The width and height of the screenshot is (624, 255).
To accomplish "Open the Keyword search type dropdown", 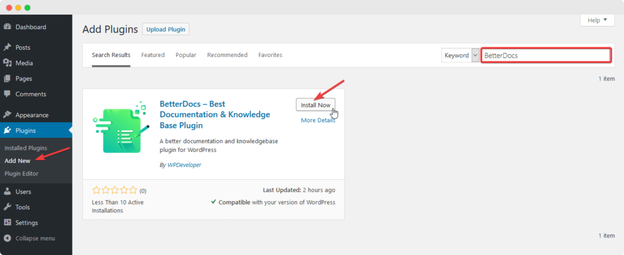I will tap(460, 55).
